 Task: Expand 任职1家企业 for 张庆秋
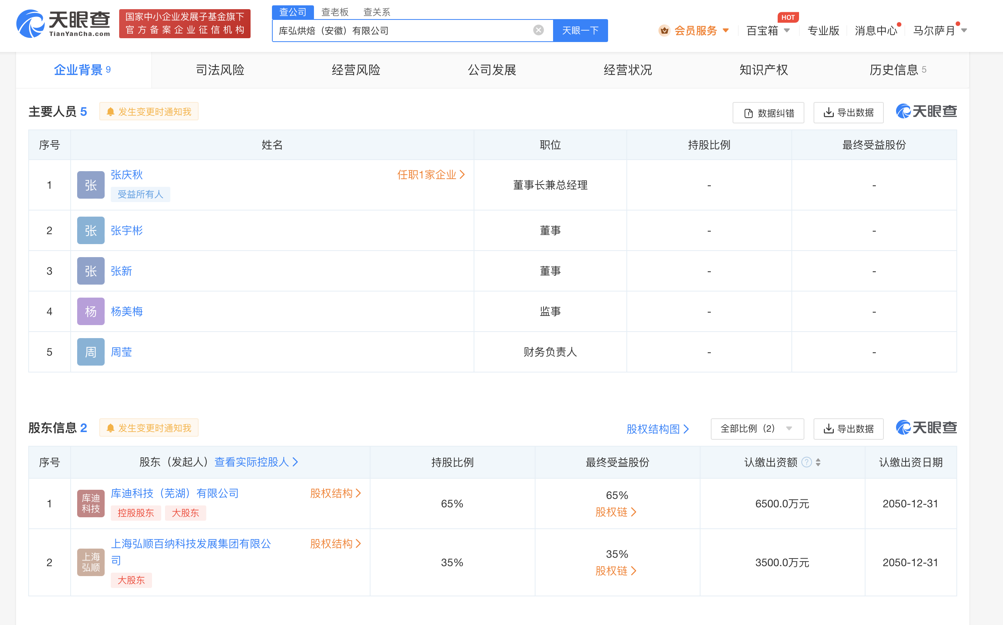click(431, 175)
